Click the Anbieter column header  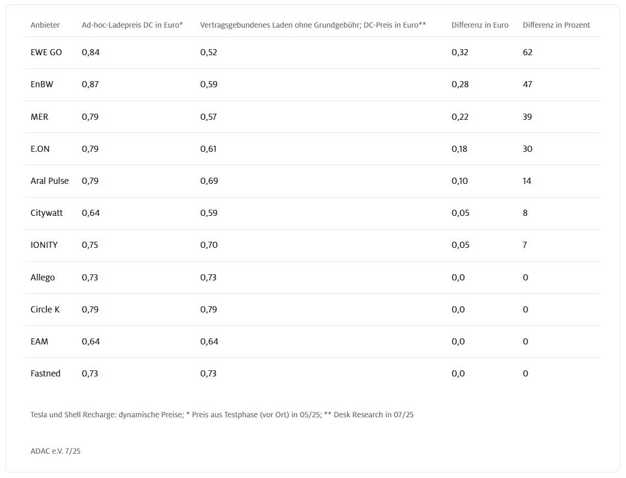(45, 25)
